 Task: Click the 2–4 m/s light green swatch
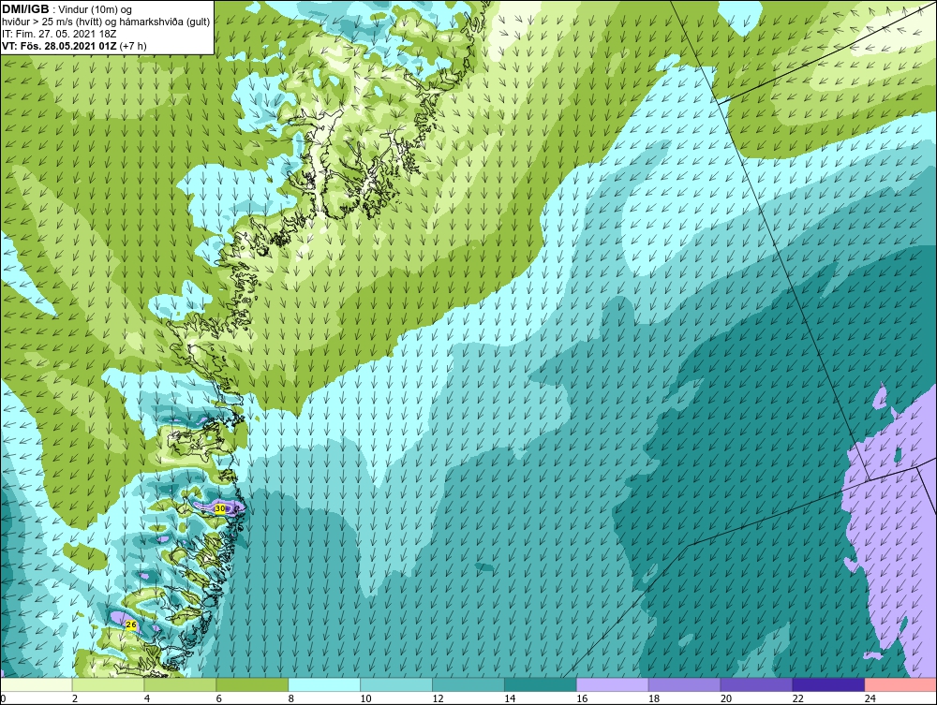[108, 684]
